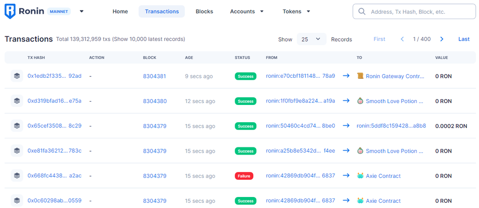Viewport: 479px width, 208px height.
Task: Go to the Home page
Action: (120, 11)
